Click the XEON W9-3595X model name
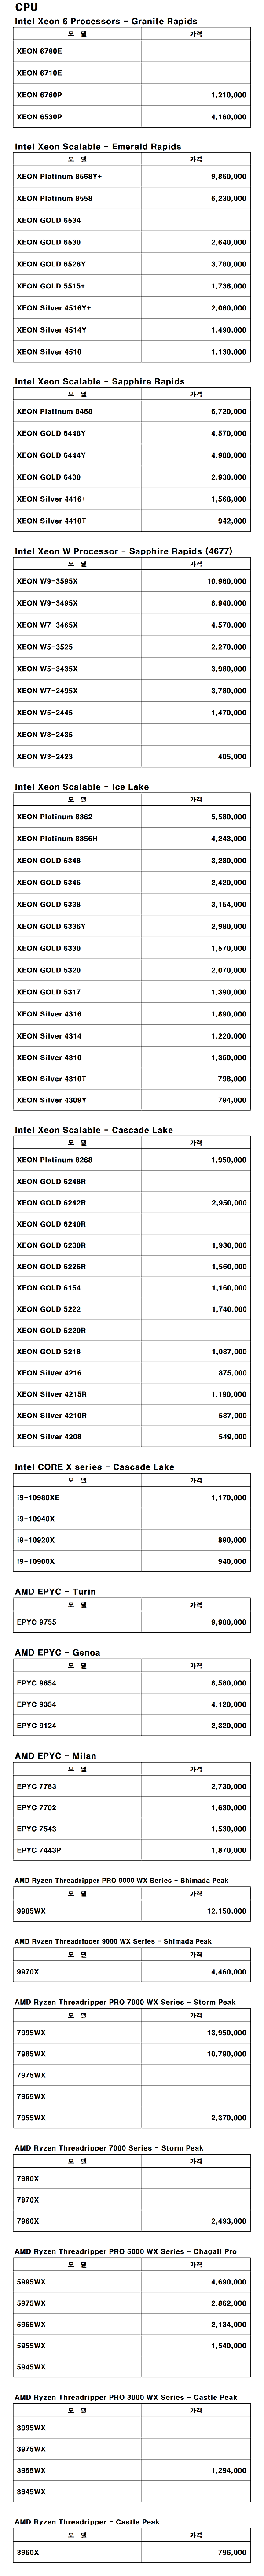This screenshot has height=2576, width=264. [47, 581]
